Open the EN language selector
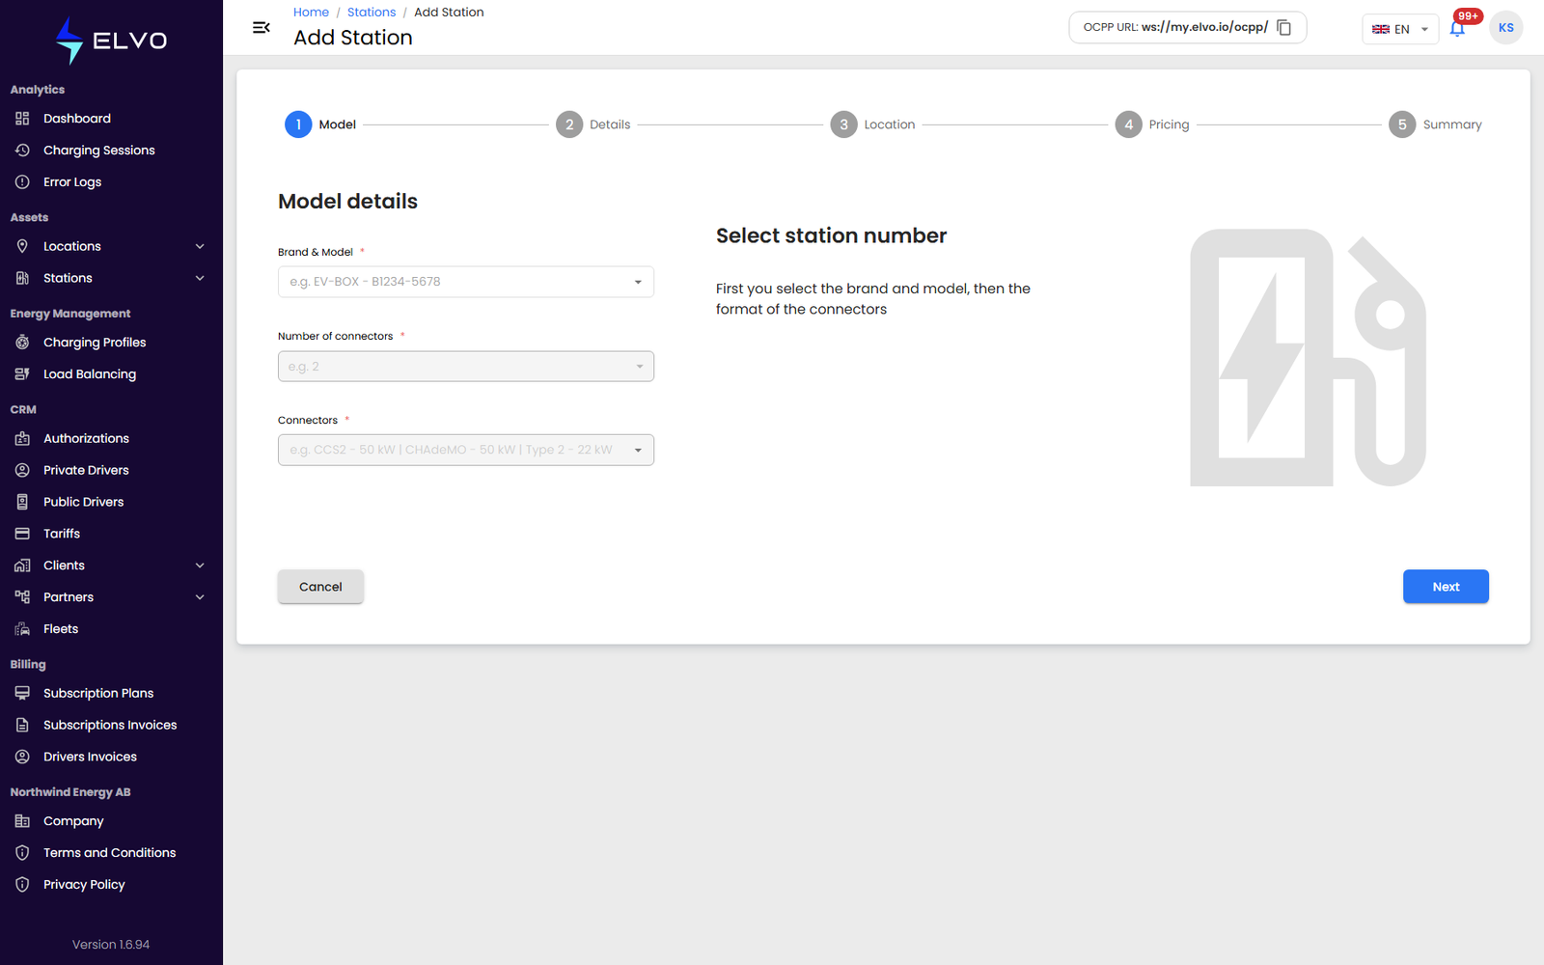 pos(1400,29)
